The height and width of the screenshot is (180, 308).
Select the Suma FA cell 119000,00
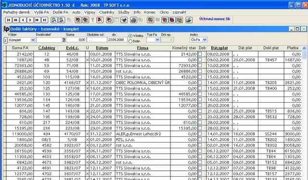[x=20, y=134]
